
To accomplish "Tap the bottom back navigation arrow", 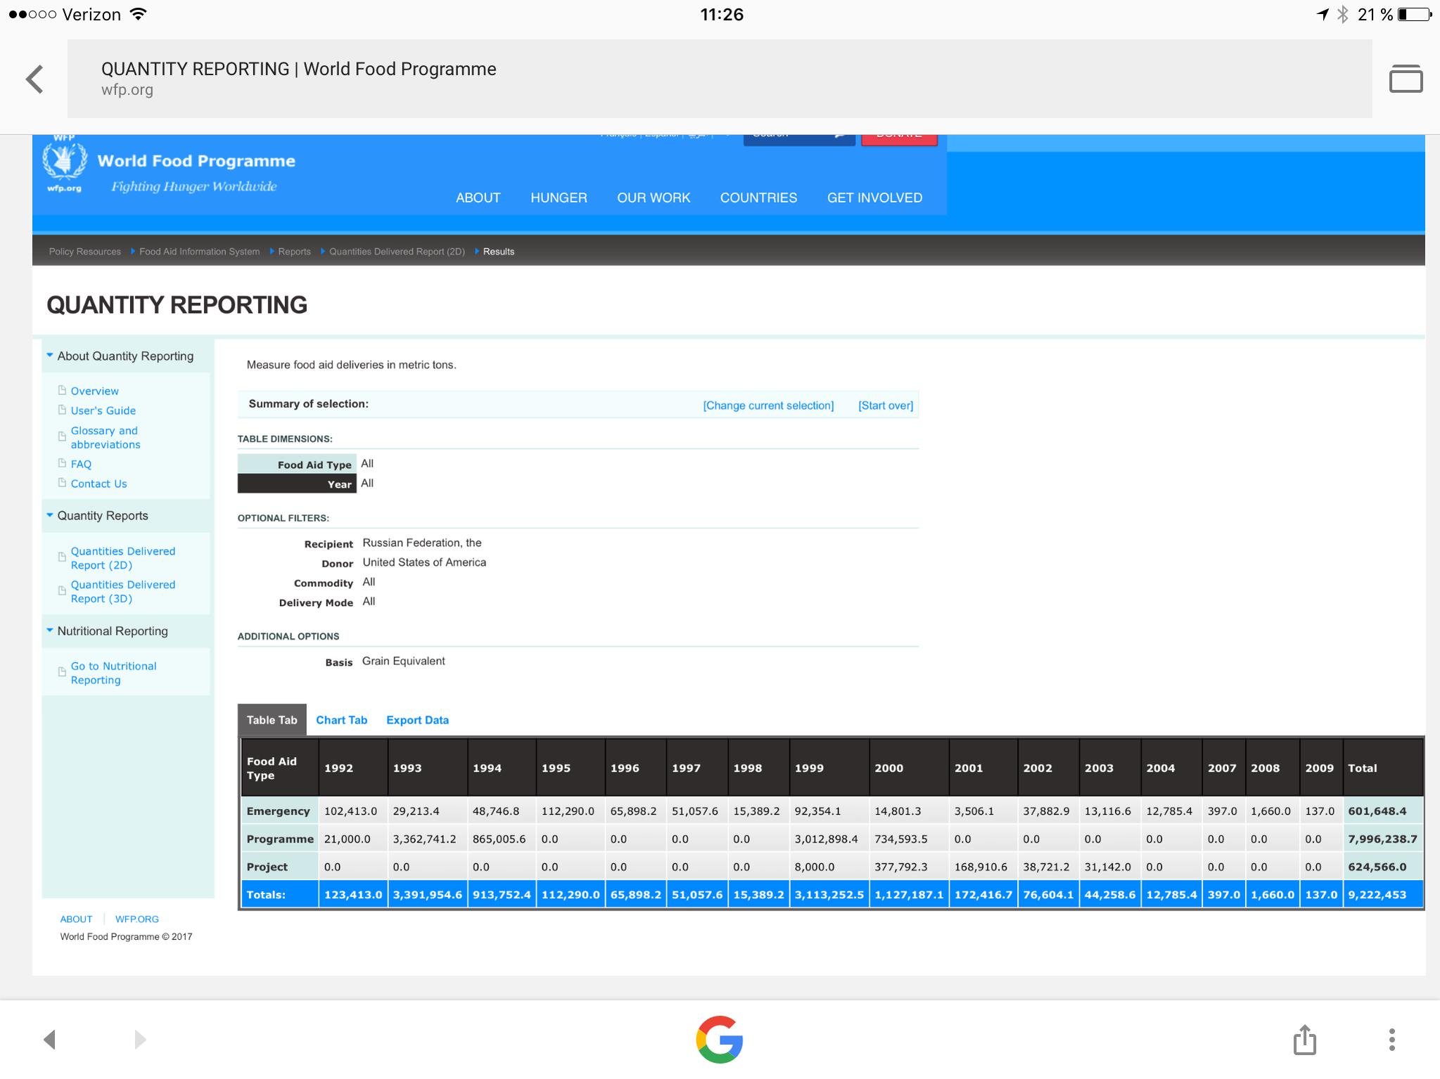I will click(49, 1040).
